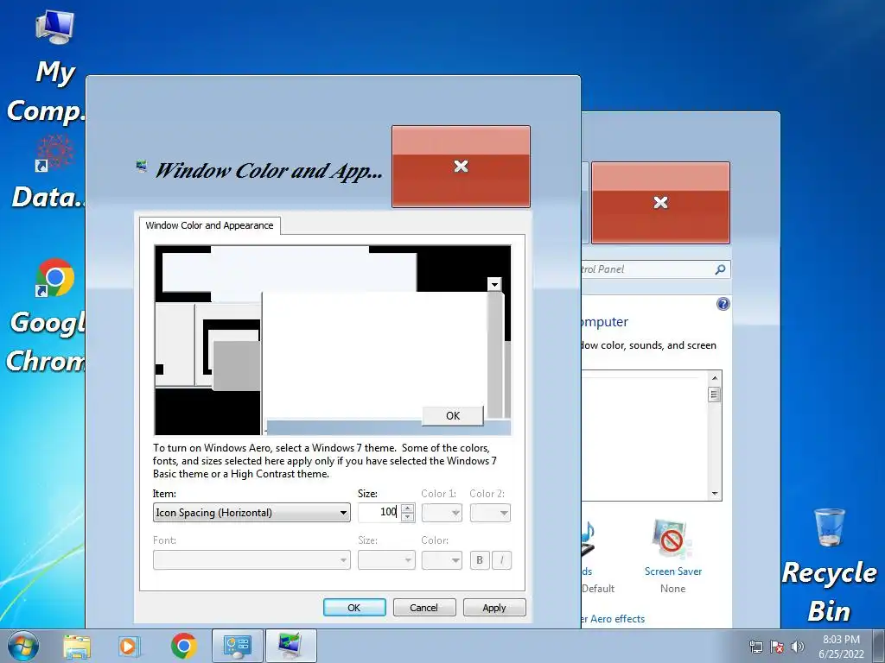This screenshot has height=663, width=885.
Task: Toggle the Bold font button
Action: pos(480,559)
